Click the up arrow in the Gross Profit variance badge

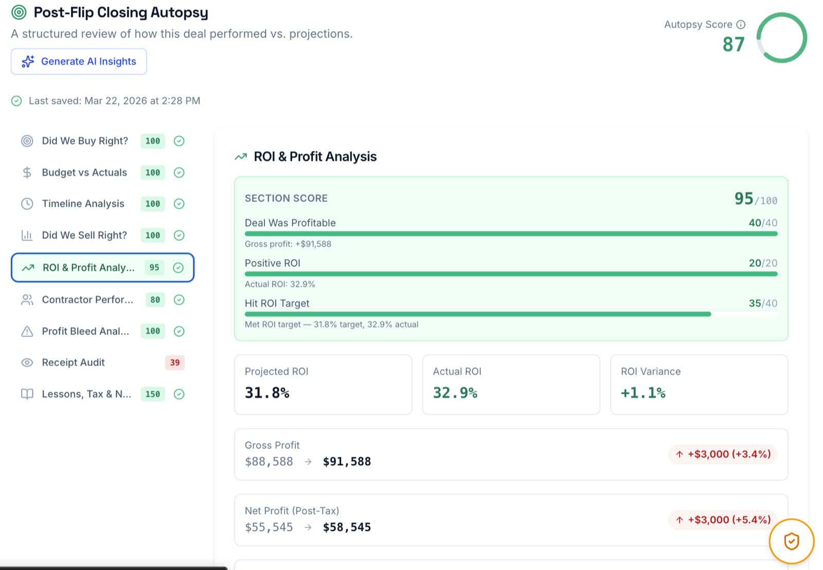coord(679,454)
